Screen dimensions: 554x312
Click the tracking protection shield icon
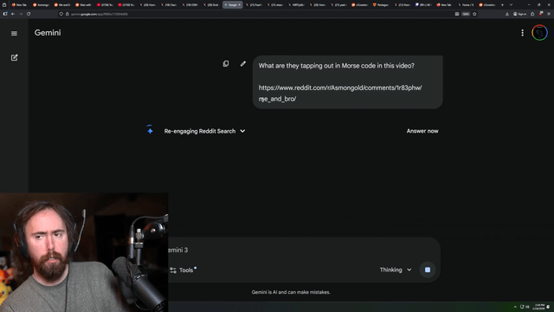(61, 14)
